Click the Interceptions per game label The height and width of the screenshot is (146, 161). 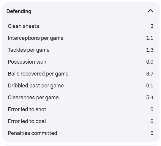pos(36,38)
